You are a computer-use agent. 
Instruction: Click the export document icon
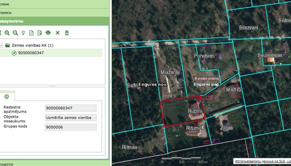click(x=39, y=33)
